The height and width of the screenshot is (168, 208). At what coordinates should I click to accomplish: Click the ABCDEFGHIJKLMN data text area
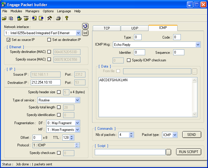(x=145, y=97)
